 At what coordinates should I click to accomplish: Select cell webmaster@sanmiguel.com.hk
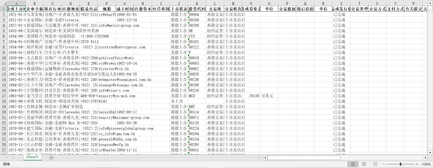pyautogui.click(x=107, y=79)
